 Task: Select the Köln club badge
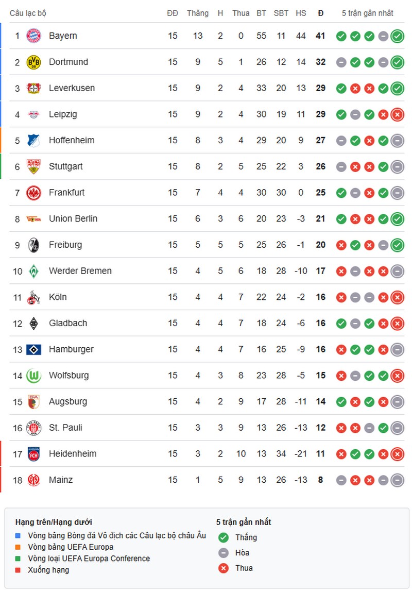[x=32, y=297]
